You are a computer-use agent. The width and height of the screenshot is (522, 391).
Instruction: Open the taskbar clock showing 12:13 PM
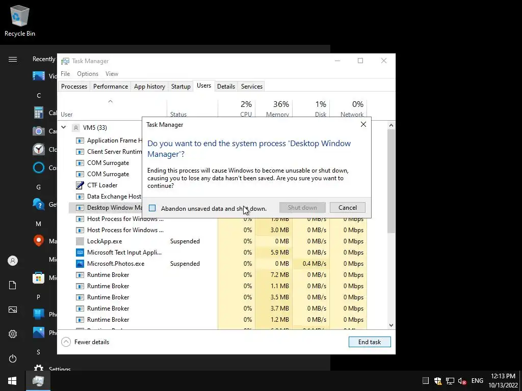[503, 381]
